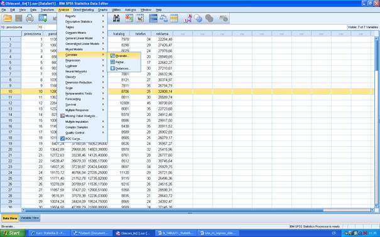Screen dimensions: 380x237
Task: Click the Partial correlation submenu icon
Action: tap(112, 62)
